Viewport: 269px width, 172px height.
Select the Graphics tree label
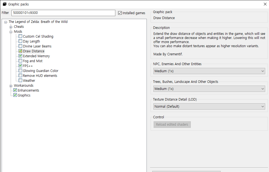coord(24,95)
